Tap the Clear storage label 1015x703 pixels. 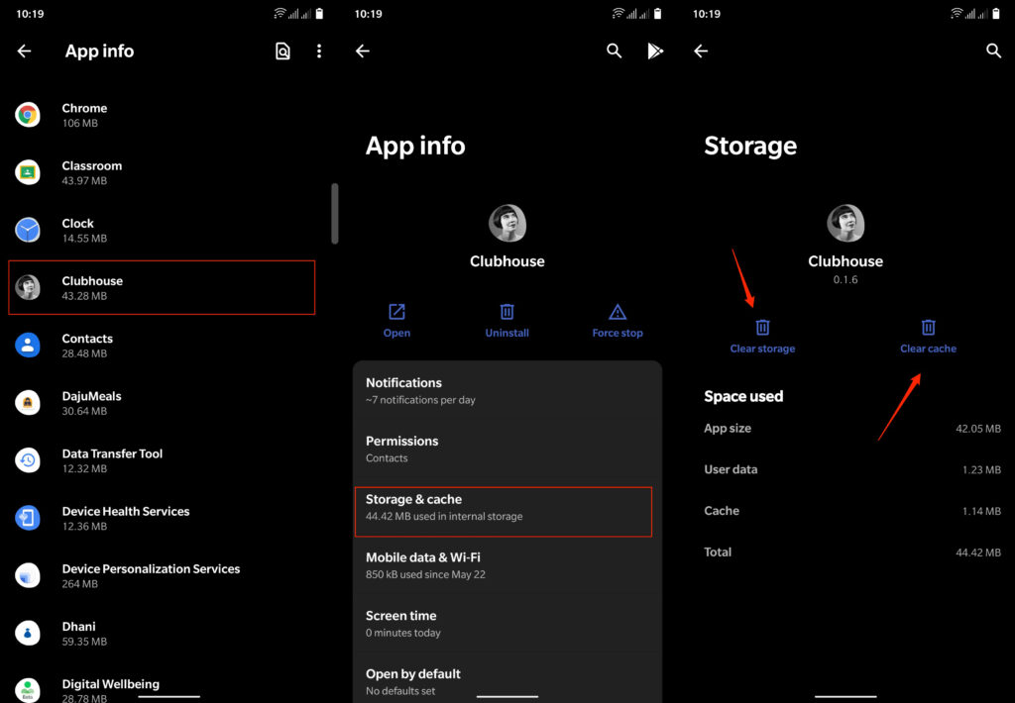pyautogui.click(x=762, y=349)
